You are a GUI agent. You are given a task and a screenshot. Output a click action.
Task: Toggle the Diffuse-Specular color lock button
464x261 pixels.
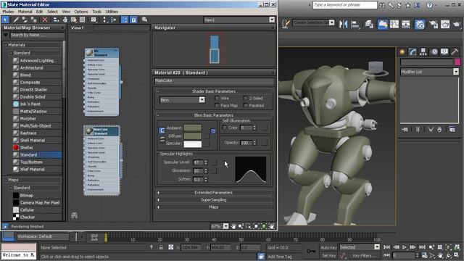[x=162, y=139]
